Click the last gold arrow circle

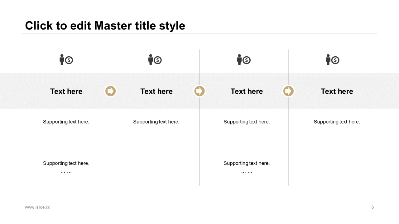coord(288,91)
